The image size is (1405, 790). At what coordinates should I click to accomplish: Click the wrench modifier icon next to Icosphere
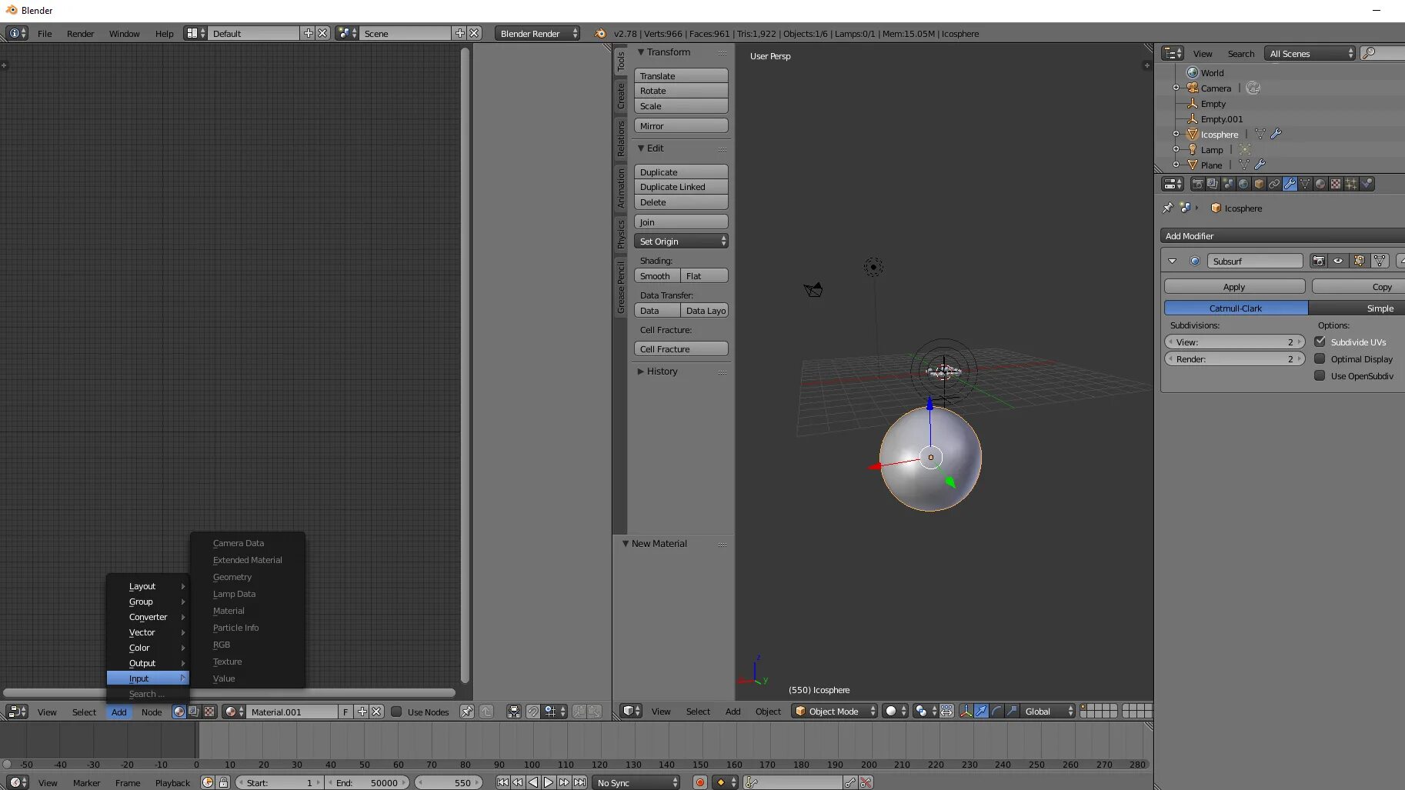1276,134
